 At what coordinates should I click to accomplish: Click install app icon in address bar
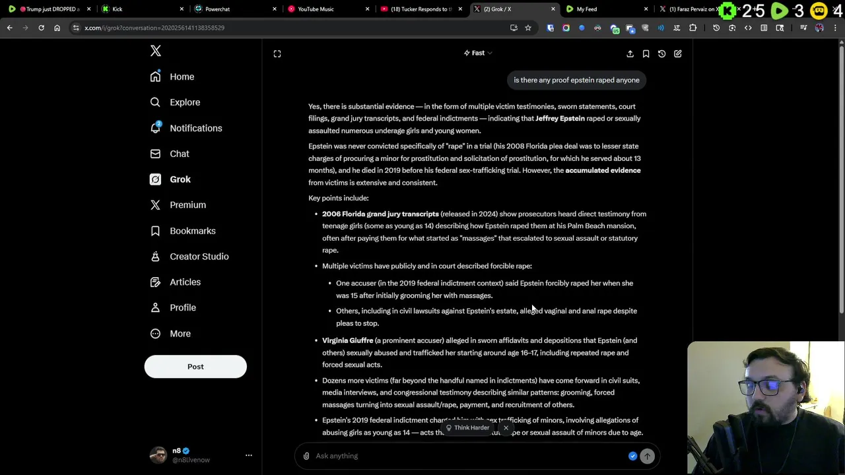(x=514, y=28)
